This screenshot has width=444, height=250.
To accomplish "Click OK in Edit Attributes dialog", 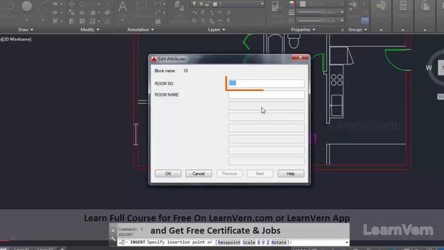I will [x=168, y=174].
